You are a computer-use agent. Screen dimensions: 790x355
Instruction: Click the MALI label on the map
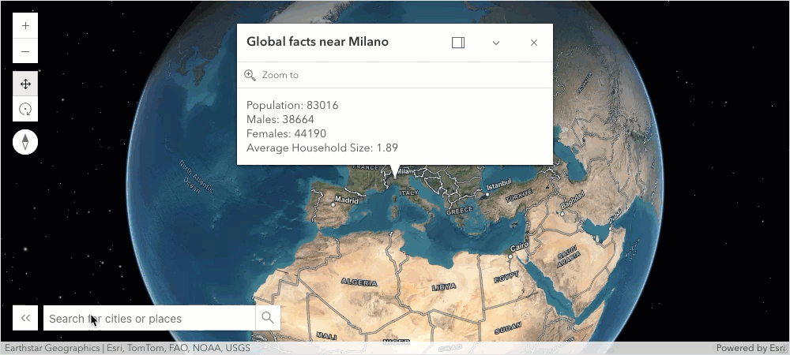(x=326, y=335)
